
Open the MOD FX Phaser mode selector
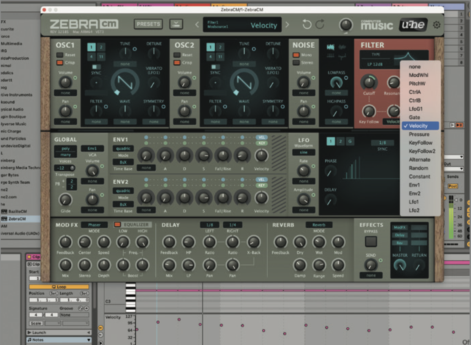95,225
